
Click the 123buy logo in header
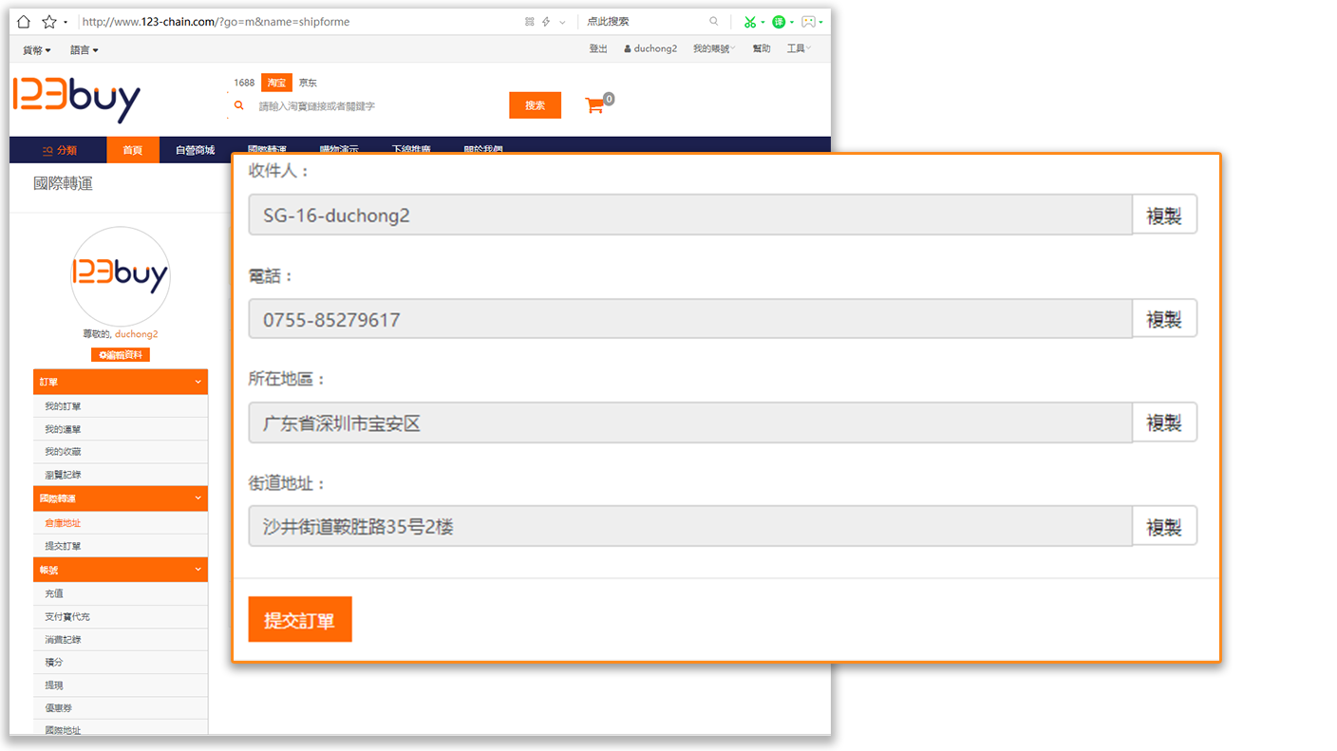(77, 100)
